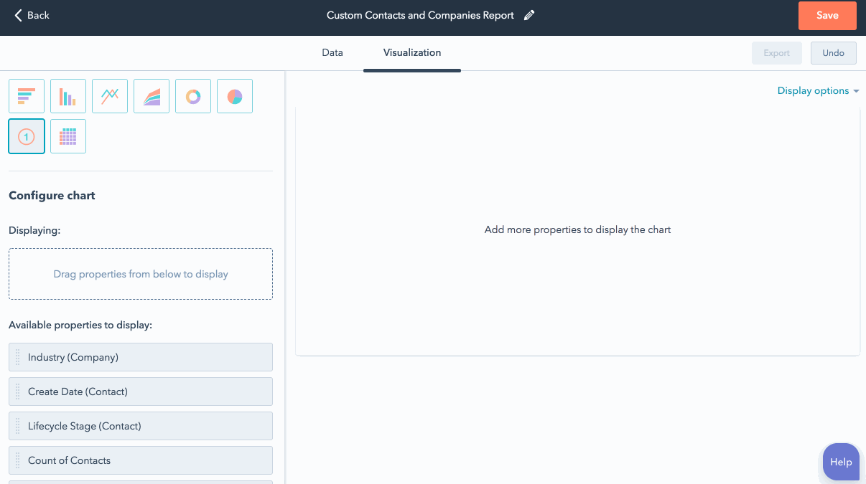Select the vertical column chart type

coord(68,96)
